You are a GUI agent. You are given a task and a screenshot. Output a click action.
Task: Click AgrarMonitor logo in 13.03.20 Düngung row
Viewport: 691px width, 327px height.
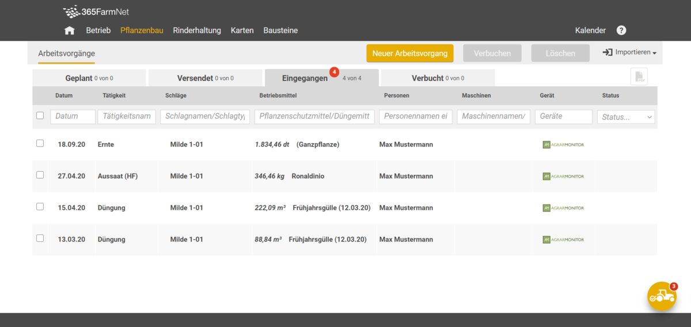coord(563,240)
